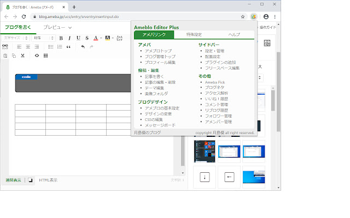Screen dimensions: 350x218
Task: Insert a blockquote
Action: click(68, 47)
